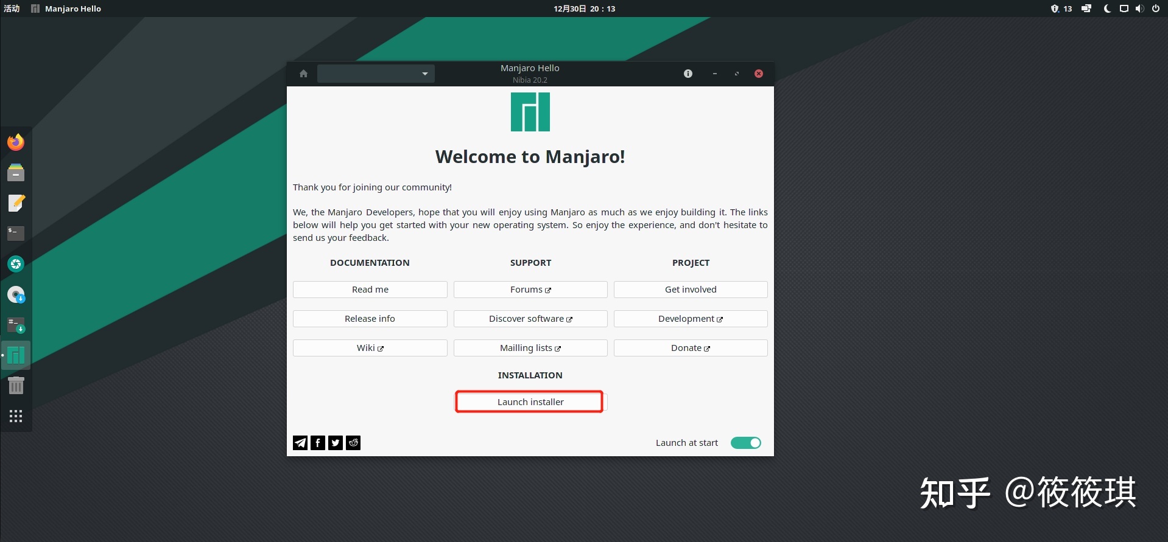The image size is (1168, 542).
Task: Maximize the Manjaro Hello window
Action: (737, 74)
